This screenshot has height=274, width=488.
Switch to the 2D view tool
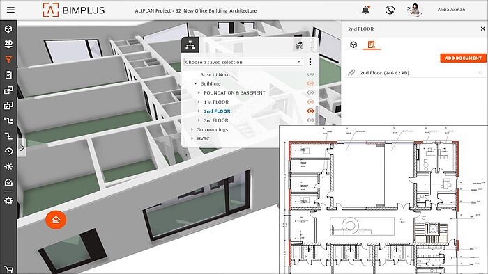pyautogui.click(x=8, y=44)
